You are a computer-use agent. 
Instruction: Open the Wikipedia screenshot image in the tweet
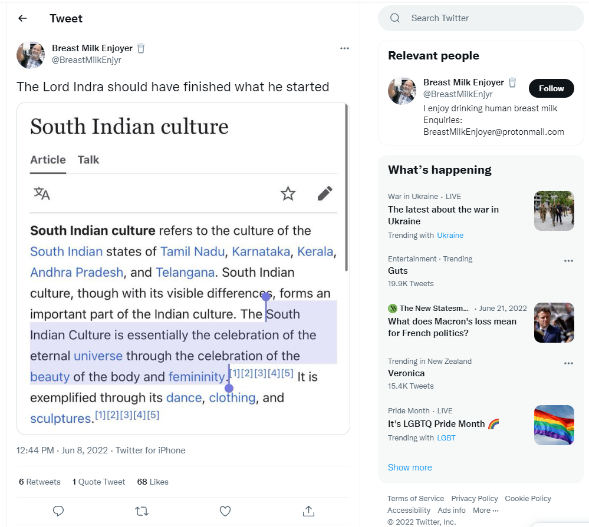pos(183,269)
